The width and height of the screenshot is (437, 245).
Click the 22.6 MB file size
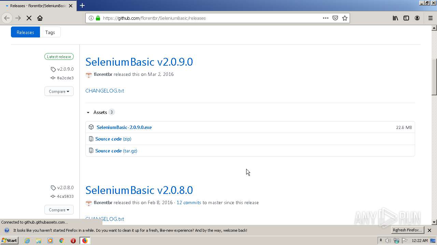404,127
